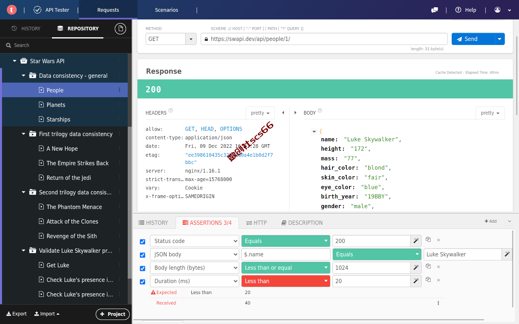Click the request URL input field
Screen dimensions: 519x324
324,39
